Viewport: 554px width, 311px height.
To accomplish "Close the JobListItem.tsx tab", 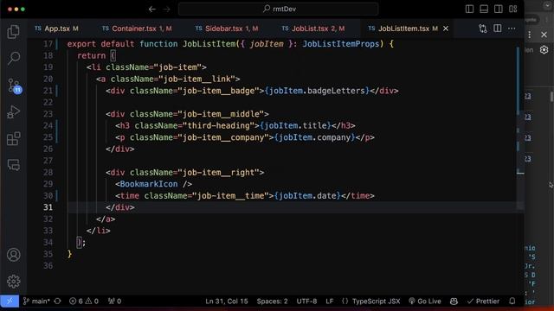I will (446, 29).
